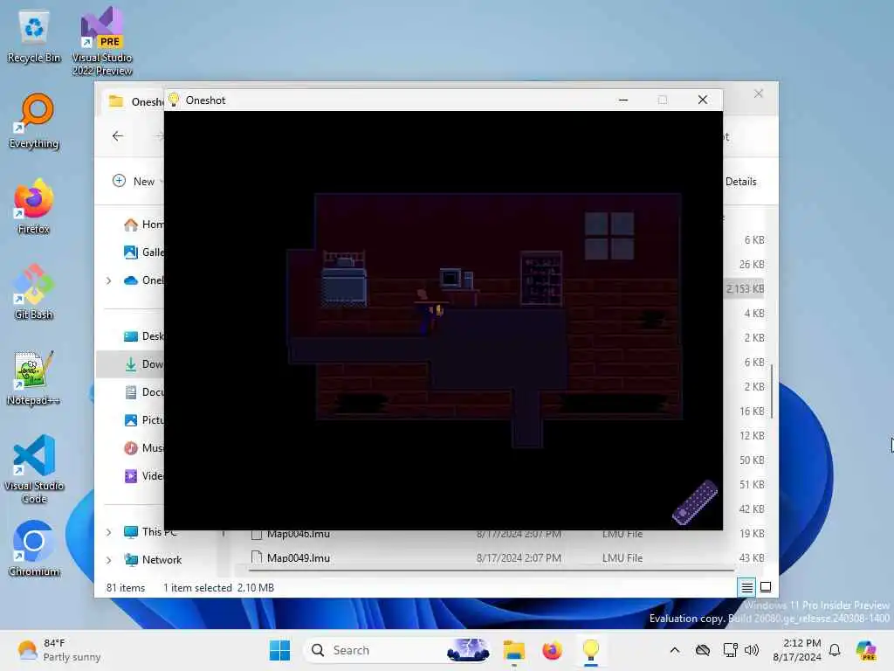Click the Explorer vertical scrollbar

tap(772, 391)
